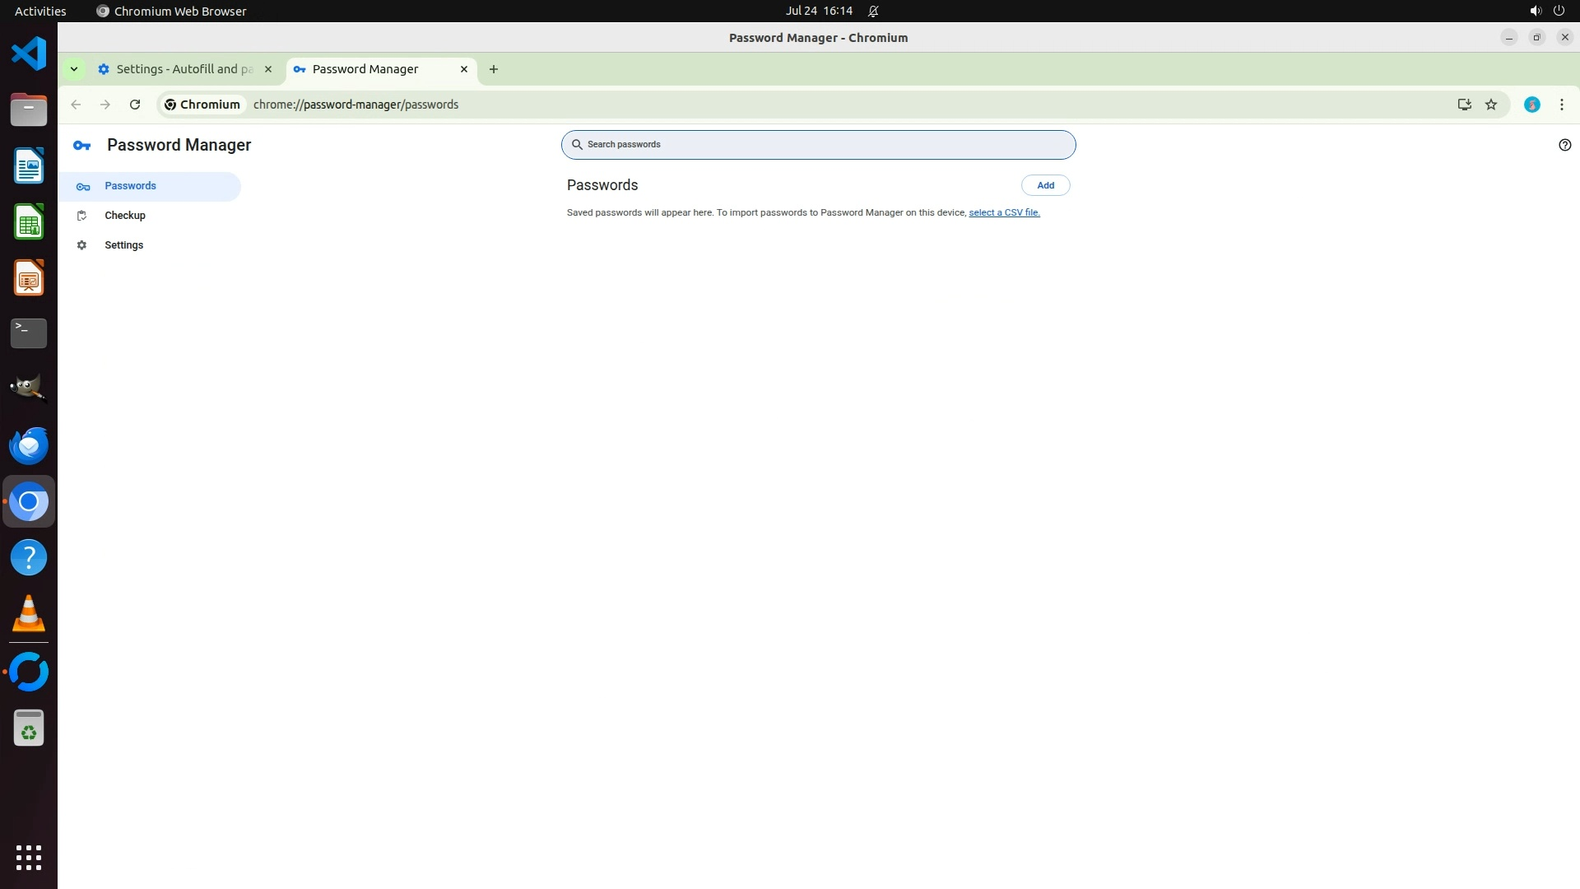Close the Password Manager tab
Image resolution: width=1580 pixels, height=889 pixels.
[x=464, y=69]
